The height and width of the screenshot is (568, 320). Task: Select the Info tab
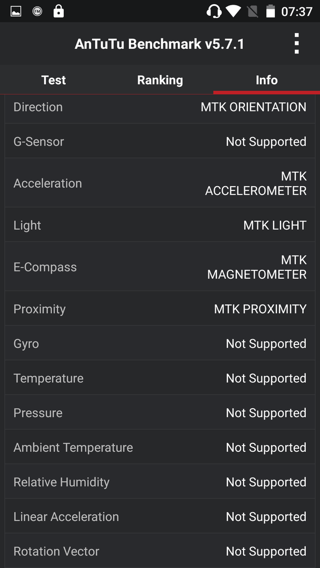(x=267, y=80)
